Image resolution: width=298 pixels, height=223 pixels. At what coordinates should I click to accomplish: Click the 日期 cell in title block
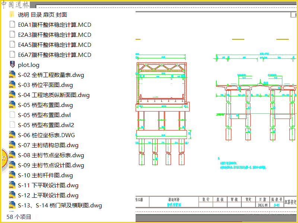coord(263,199)
